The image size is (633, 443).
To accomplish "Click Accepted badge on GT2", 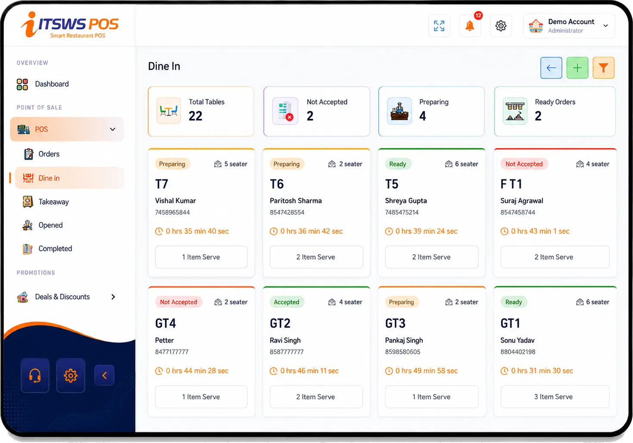I will click(x=287, y=302).
